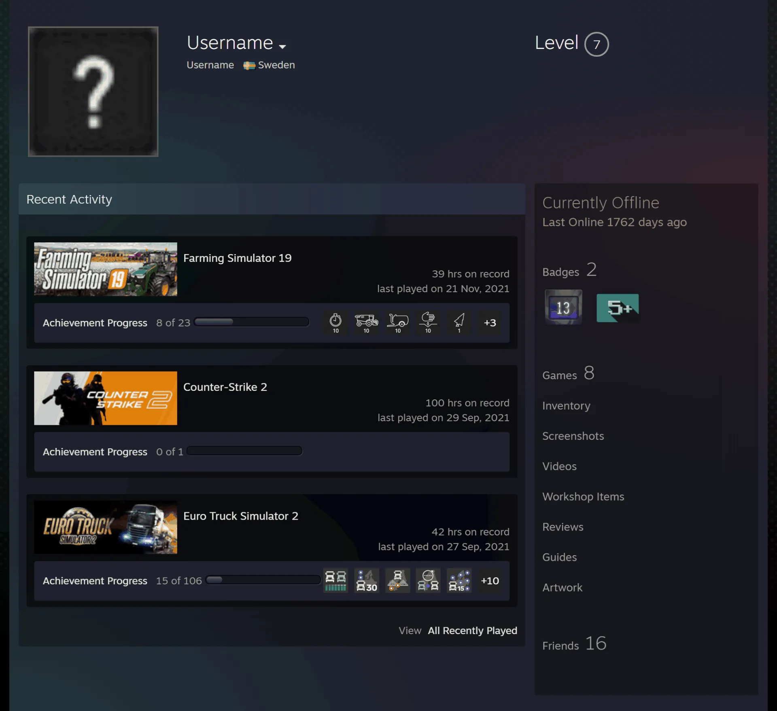Click the Counter-Strike 2 achievement progress bar
Image resolution: width=777 pixels, height=711 pixels.
244,450
